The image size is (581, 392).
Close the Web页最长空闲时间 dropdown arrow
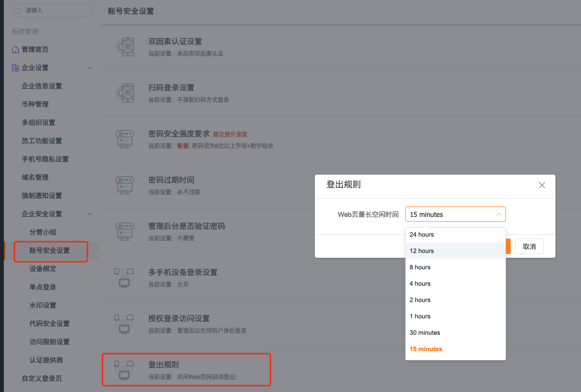coord(499,214)
